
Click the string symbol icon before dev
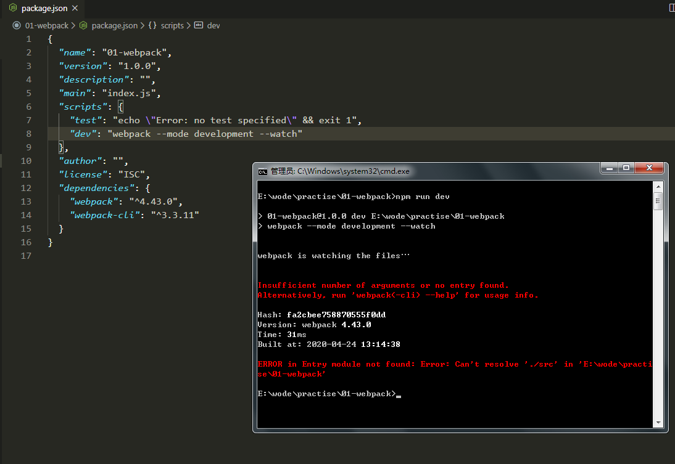[199, 25]
